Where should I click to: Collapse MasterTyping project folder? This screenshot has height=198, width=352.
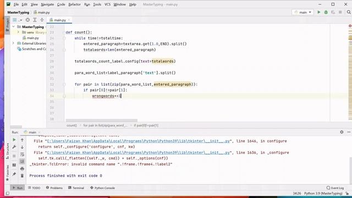13,27
